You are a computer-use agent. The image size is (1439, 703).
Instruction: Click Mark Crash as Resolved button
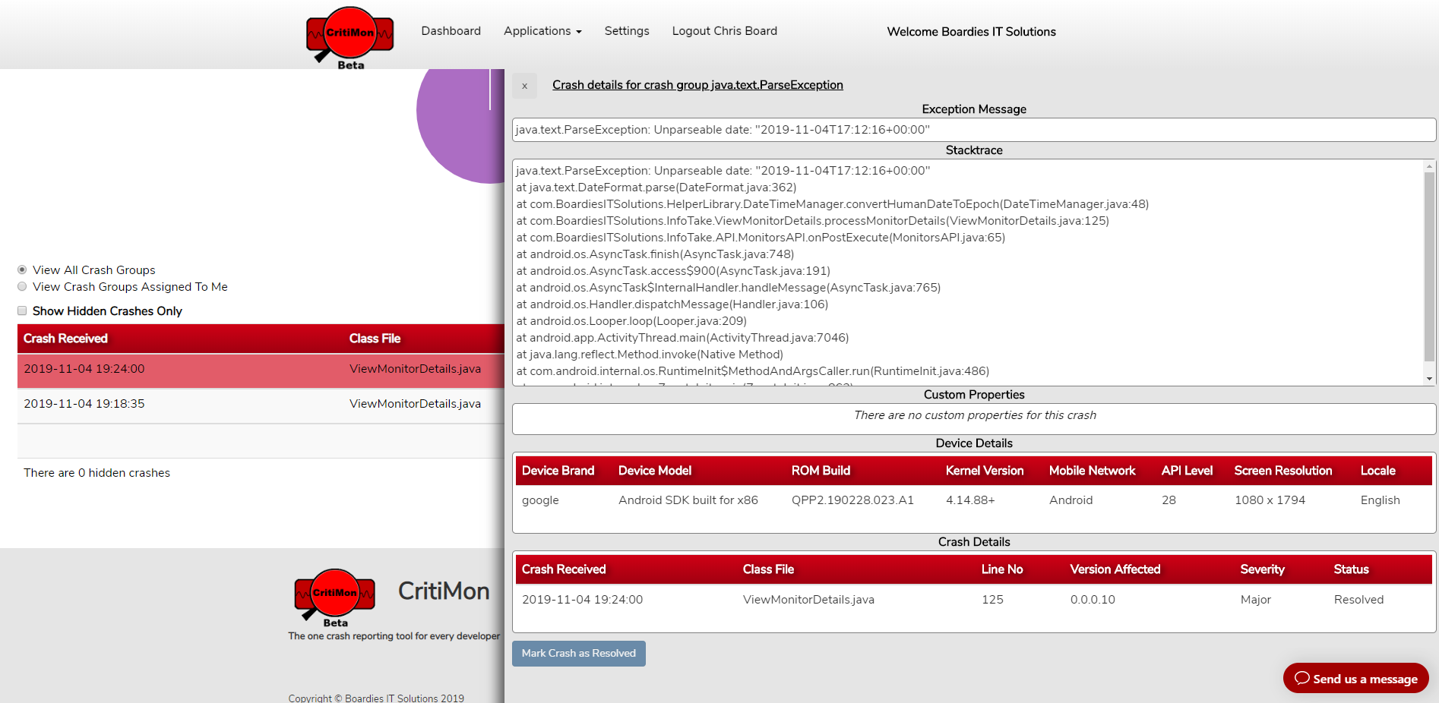pos(579,654)
